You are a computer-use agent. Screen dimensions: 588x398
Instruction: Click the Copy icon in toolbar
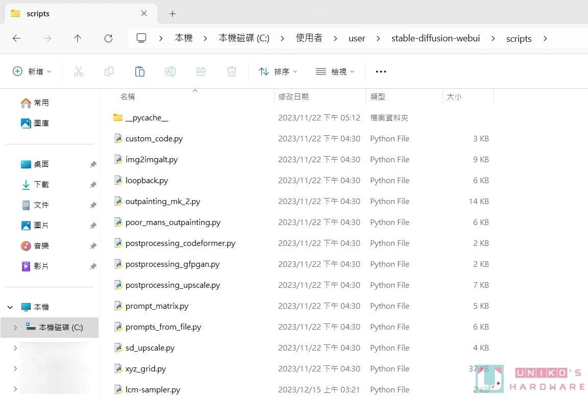click(109, 71)
